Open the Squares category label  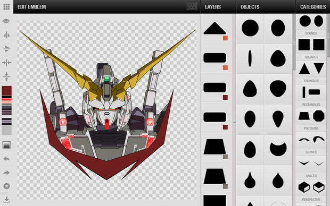[311, 57]
